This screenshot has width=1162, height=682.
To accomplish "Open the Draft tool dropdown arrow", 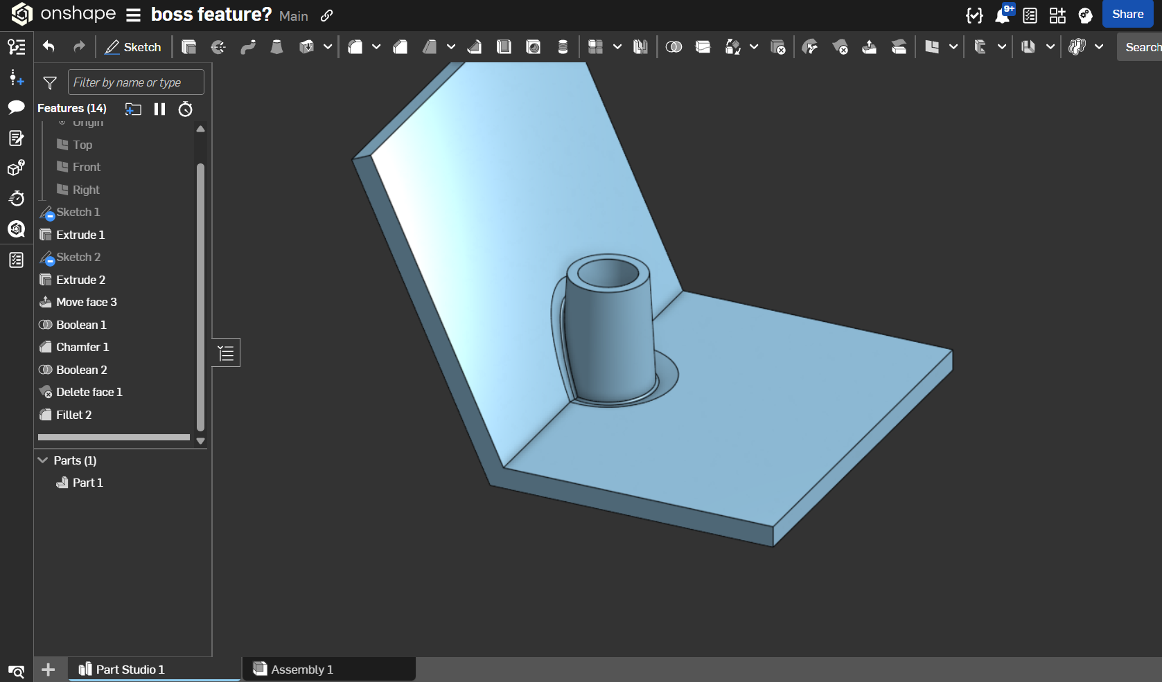I will [x=451, y=47].
